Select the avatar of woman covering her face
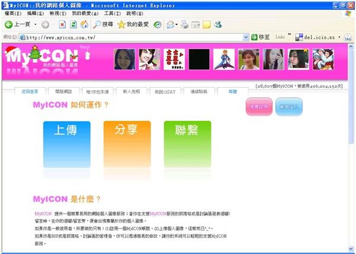 tap(274, 59)
